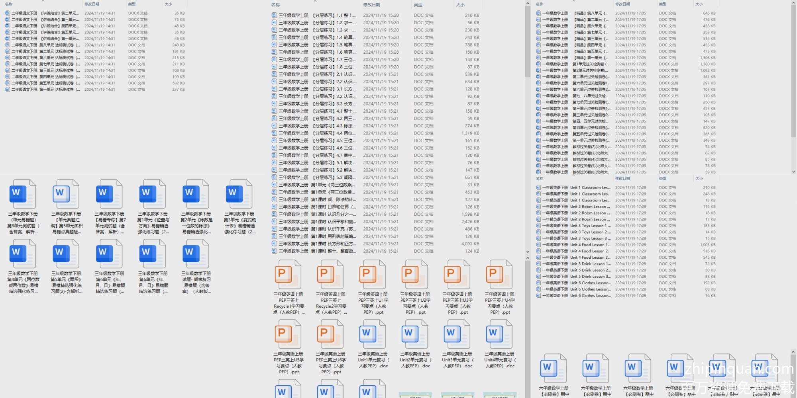
Task: Click scroll-up arrow of top-right file list
Action: click(x=793, y=3)
